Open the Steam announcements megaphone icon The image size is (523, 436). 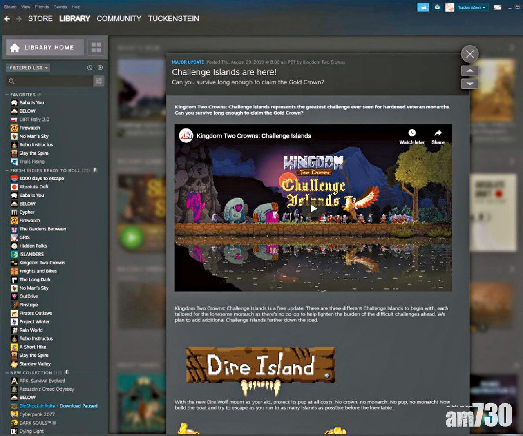[423, 7]
